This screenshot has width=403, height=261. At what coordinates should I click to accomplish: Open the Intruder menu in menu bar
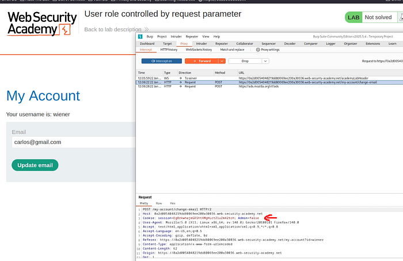[176, 36]
